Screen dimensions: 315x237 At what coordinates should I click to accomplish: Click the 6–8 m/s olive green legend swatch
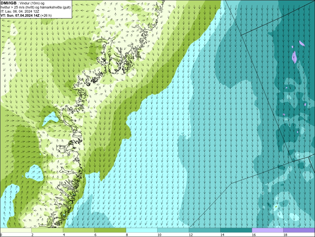(x=110, y=230)
